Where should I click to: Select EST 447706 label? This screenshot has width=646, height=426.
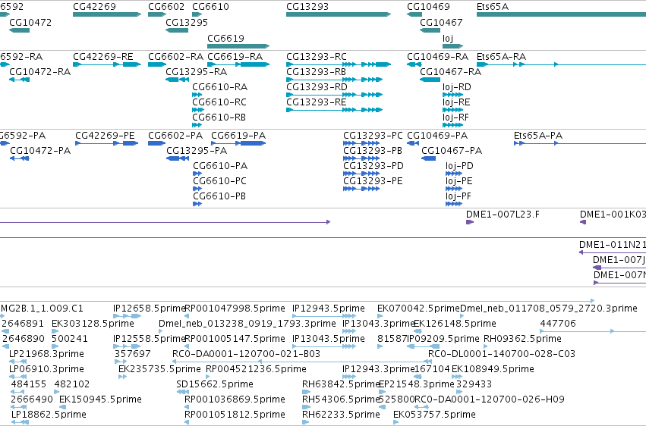pyautogui.click(x=558, y=323)
